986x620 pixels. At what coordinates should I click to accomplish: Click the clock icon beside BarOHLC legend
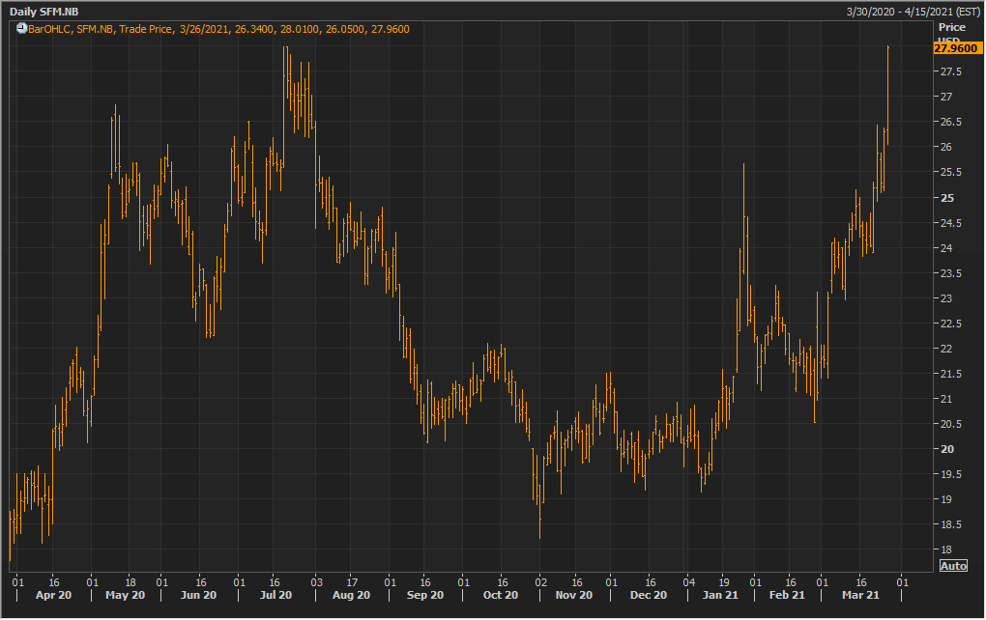21,28
